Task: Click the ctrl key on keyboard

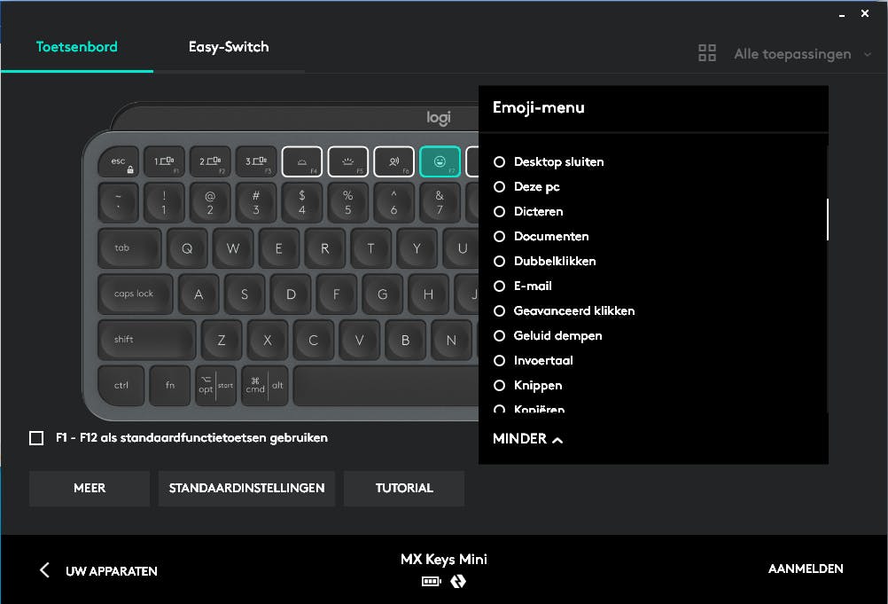Action: point(121,386)
